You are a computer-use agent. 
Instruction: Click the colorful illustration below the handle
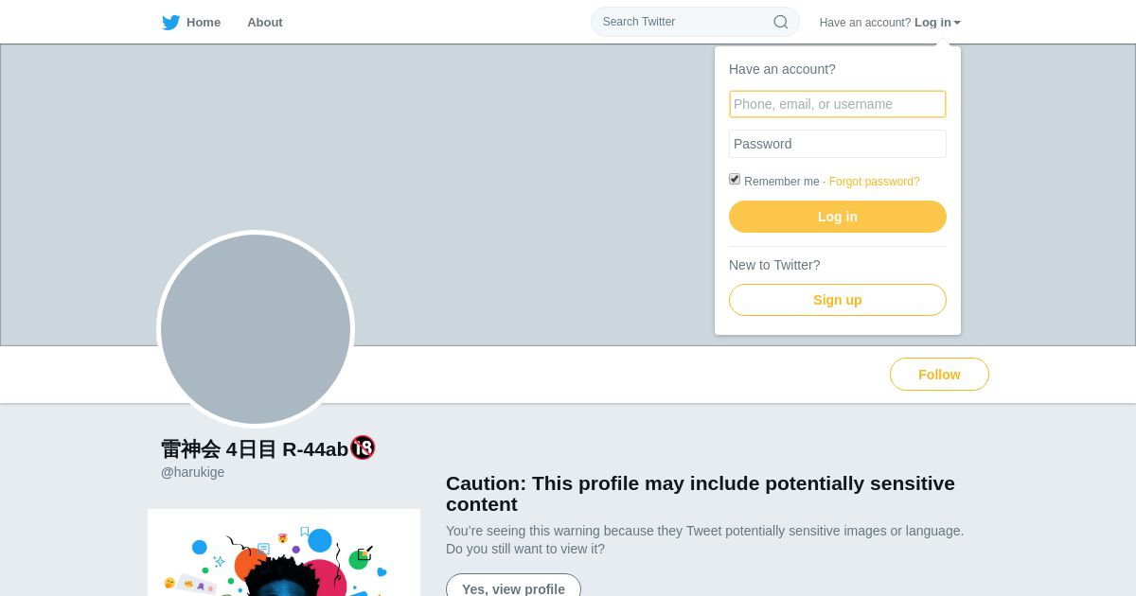(x=284, y=558)
